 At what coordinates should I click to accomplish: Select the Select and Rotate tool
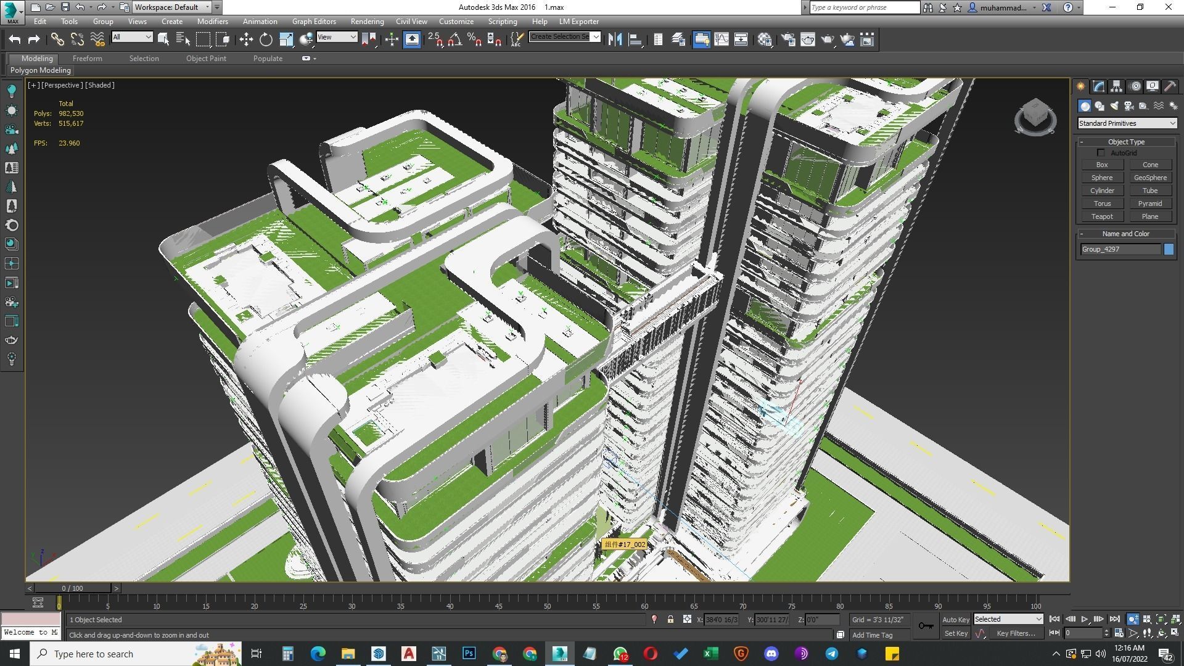tap(266, 39)
